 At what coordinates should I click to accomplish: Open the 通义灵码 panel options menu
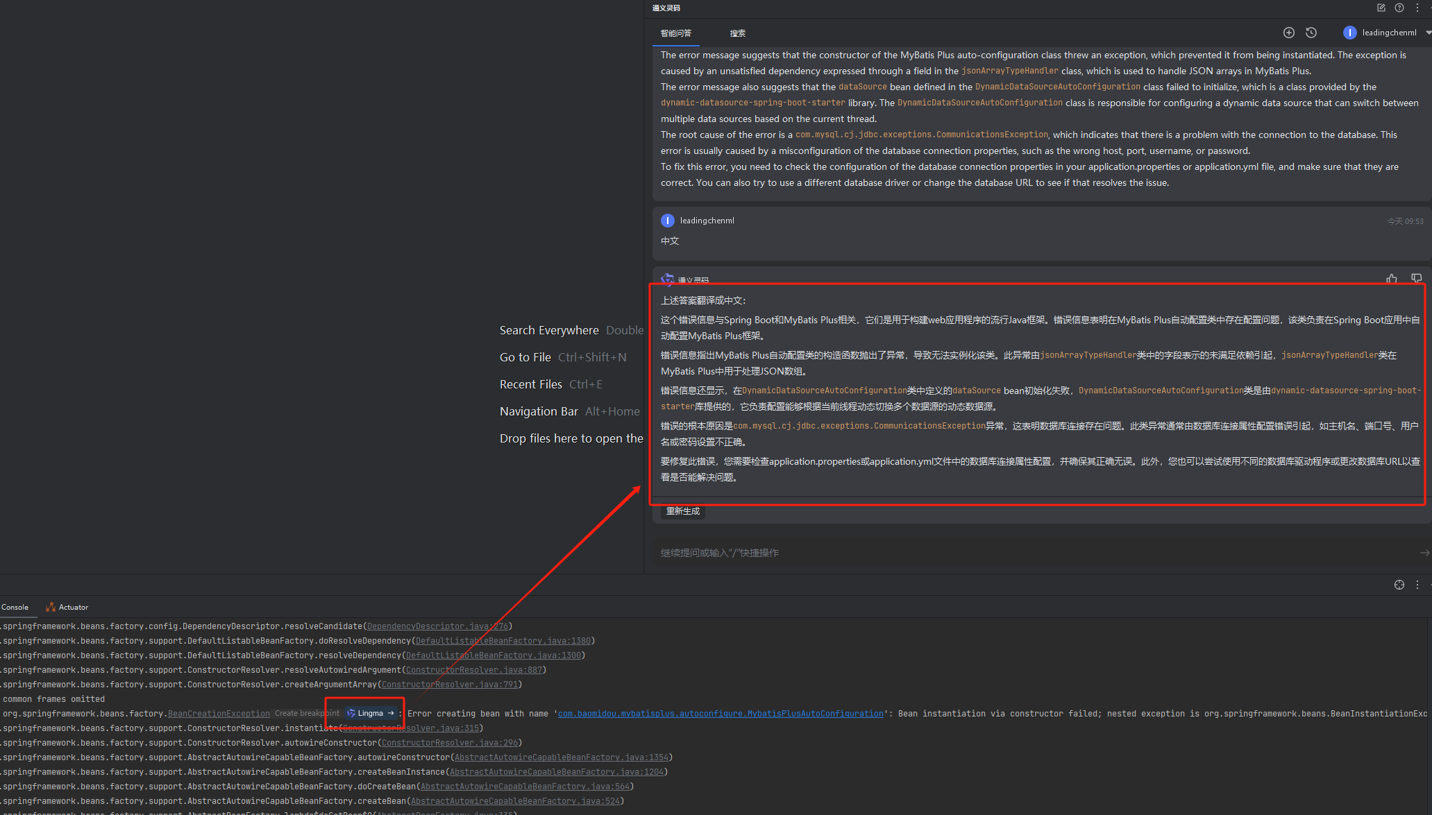click(x=1417, y=8)
